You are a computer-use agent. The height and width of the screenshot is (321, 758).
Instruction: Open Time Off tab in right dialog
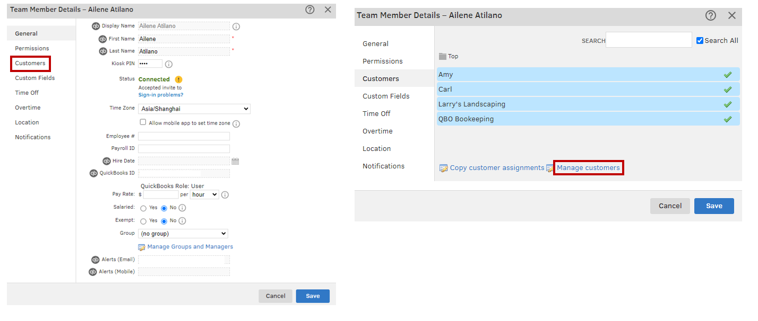(377, 113)
